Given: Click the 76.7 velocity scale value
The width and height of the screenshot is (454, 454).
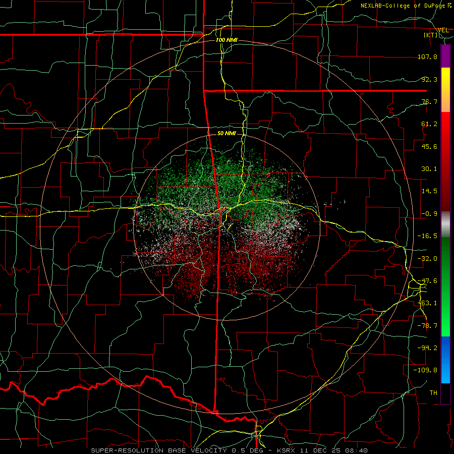Looking at the screenshot, I should 429,101.
